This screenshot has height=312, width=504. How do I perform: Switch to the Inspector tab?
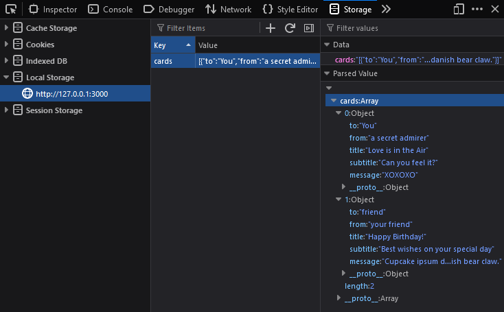(53, 10)
